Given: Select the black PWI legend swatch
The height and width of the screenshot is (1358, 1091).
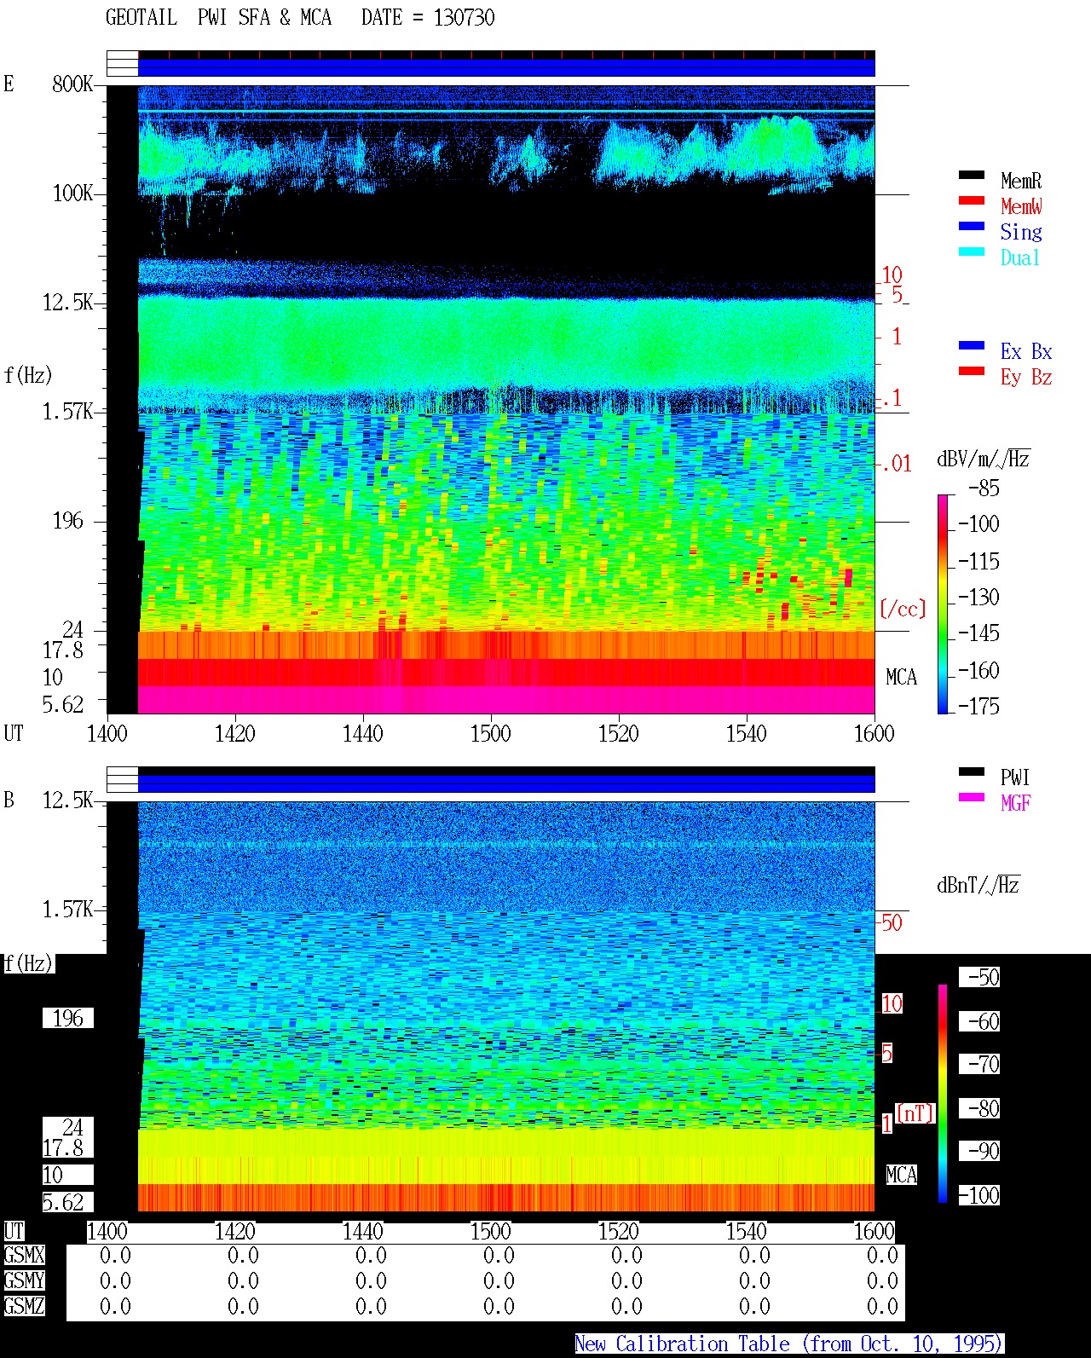Looking at the screenshot, I should [x=972, y=772].
